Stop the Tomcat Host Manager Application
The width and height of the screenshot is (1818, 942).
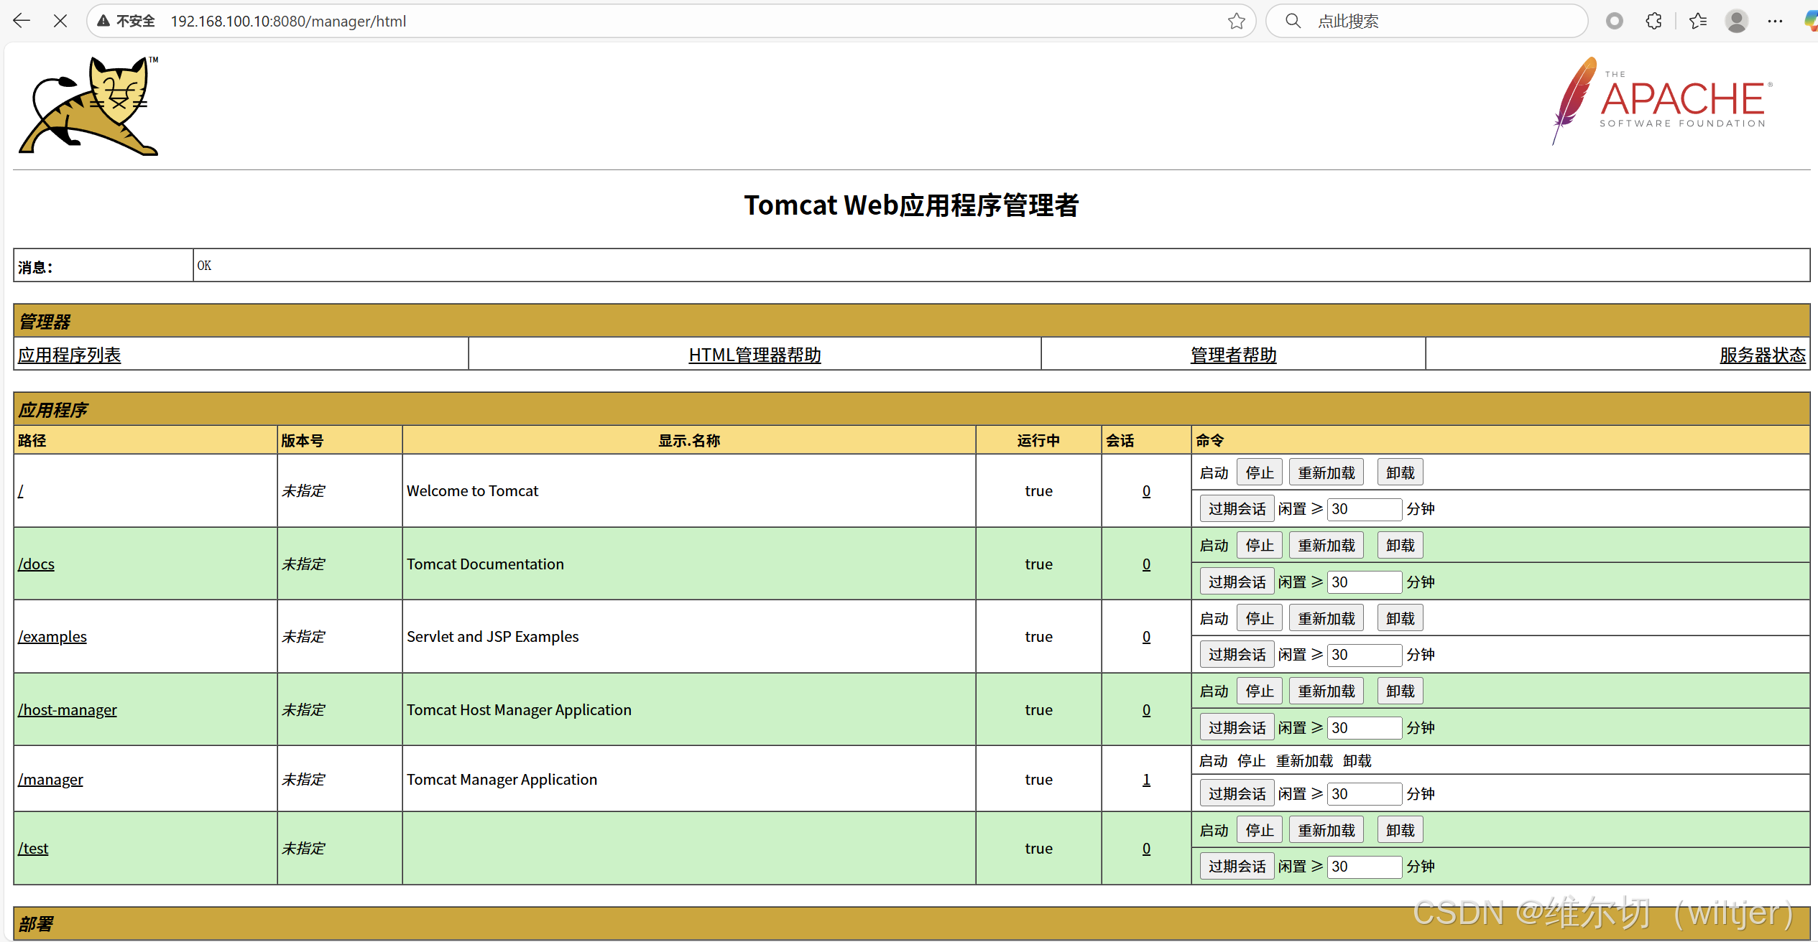[1259, 691]
